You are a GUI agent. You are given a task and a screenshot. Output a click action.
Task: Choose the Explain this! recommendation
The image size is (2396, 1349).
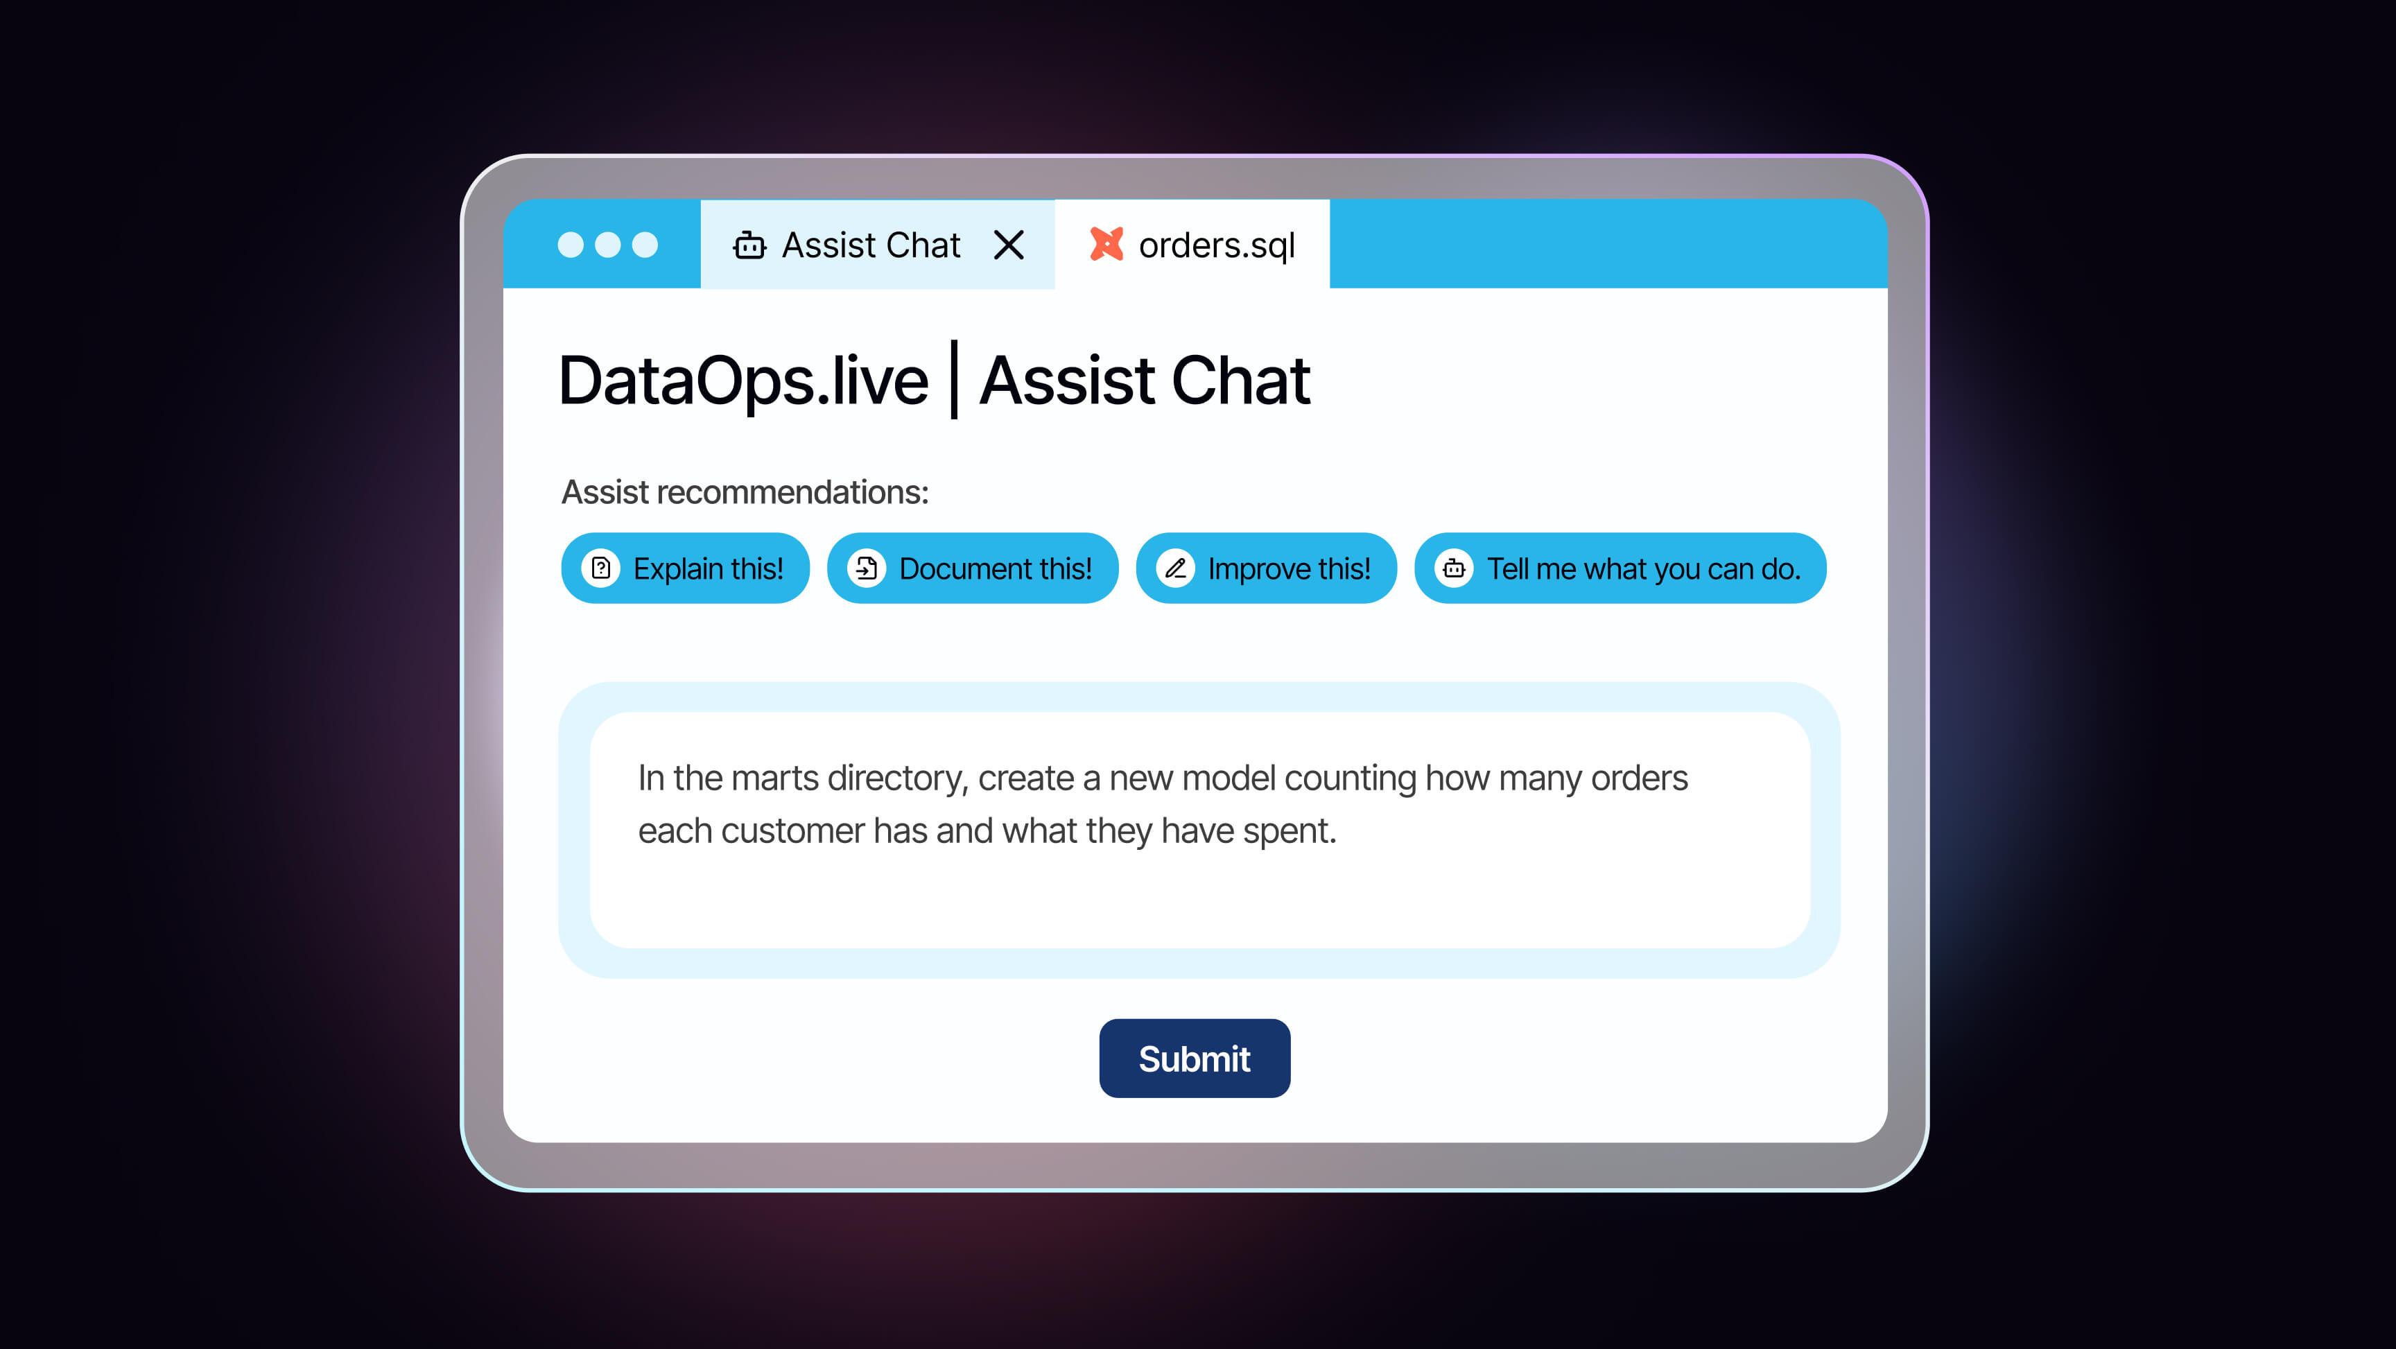[x=686, y=568]
